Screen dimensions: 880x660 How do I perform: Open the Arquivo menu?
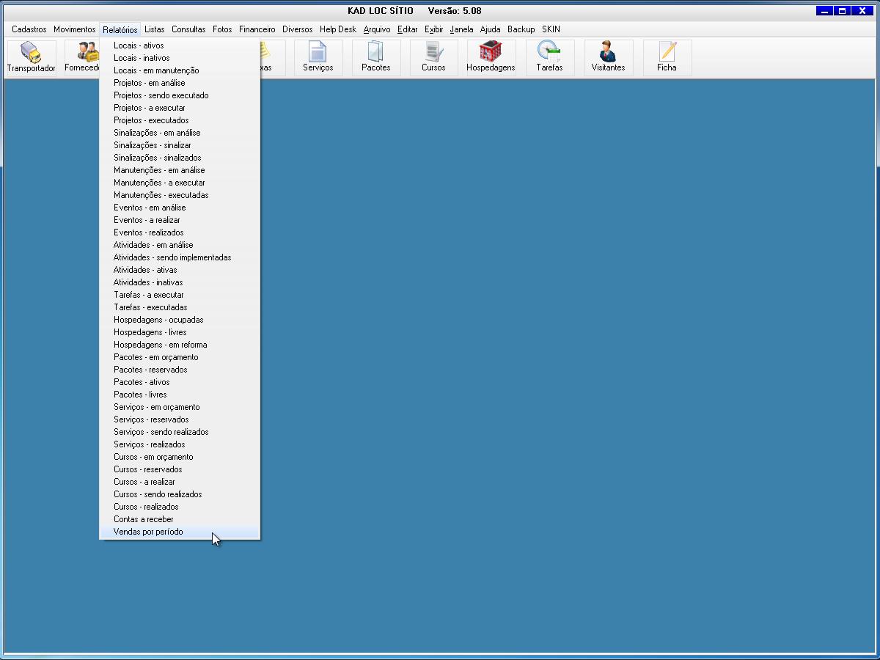click(377, 29)
